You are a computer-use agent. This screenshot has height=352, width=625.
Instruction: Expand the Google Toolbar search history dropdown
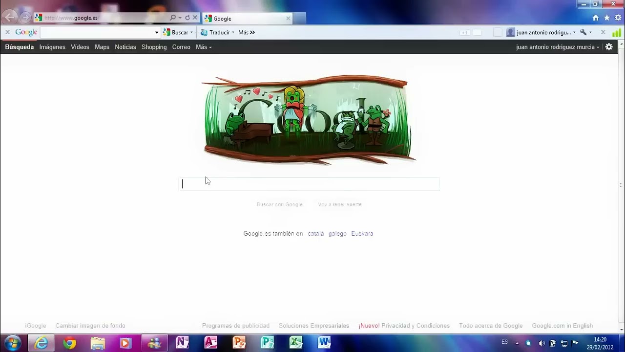point(157,32)
